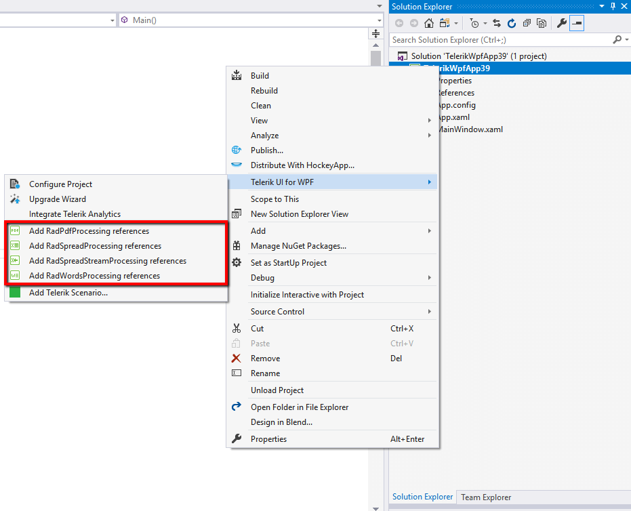The image size is (631, 511).
Task: Click the magnifier search icon
Action: click(x=617, y=39)
